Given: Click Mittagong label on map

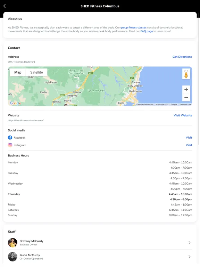Looking at the screenshot, I should click(72, 96).
